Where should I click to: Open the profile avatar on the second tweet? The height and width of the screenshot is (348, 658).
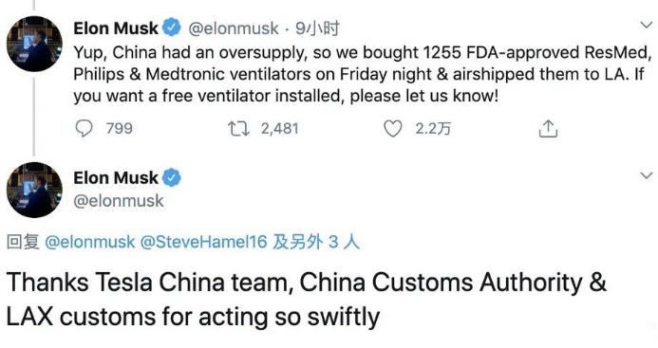(x=34, y=190)
